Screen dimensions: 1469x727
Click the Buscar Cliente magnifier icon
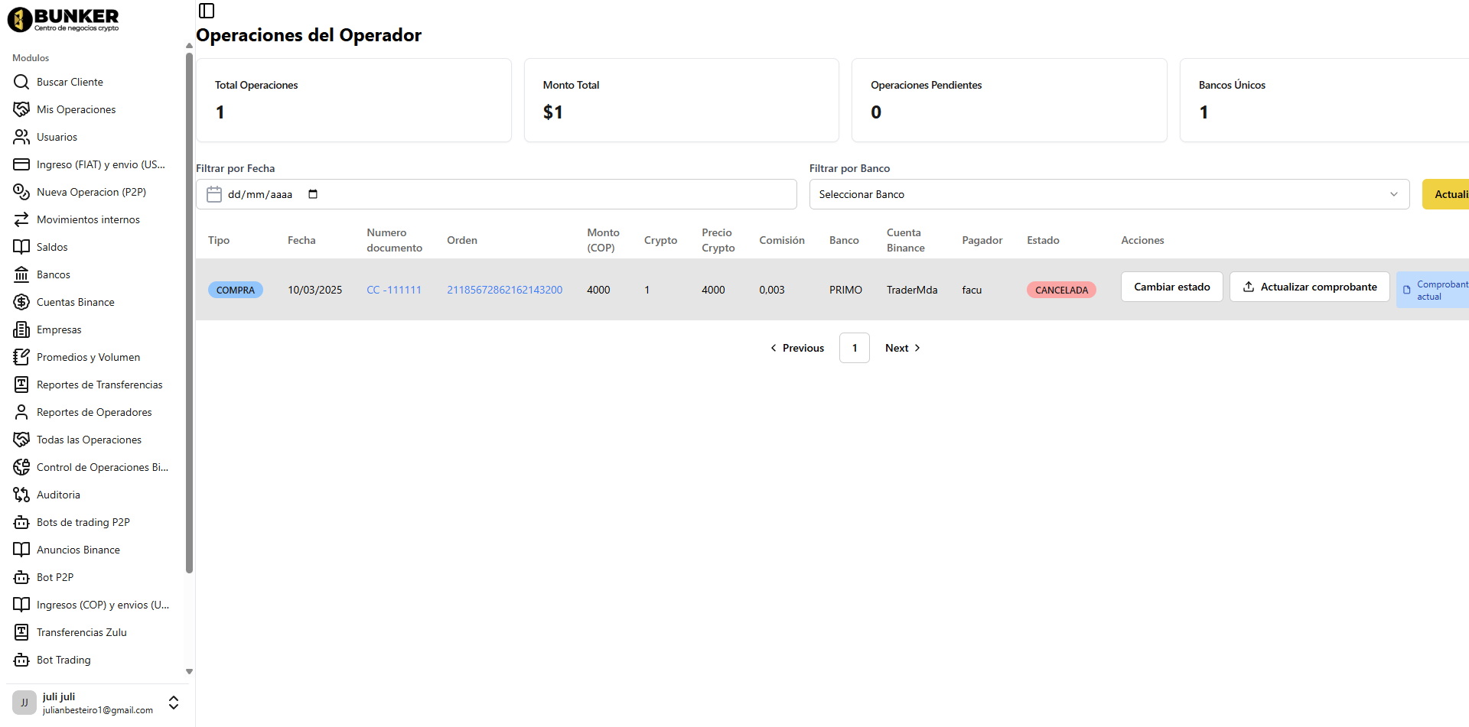21,82
